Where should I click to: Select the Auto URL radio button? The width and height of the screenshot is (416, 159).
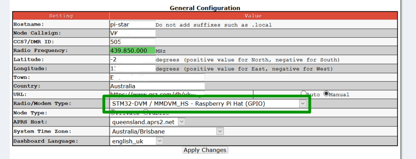[x=303, y=94]
